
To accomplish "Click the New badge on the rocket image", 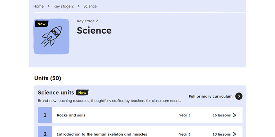I will 41,24.
